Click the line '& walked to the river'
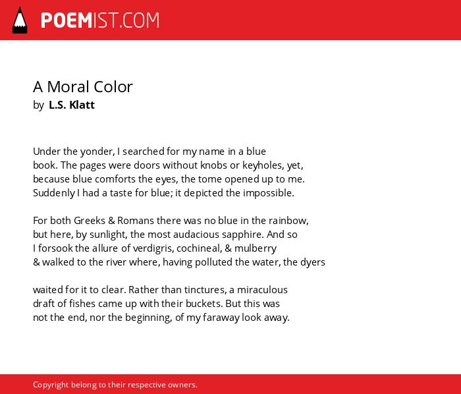 pos(179,262)
